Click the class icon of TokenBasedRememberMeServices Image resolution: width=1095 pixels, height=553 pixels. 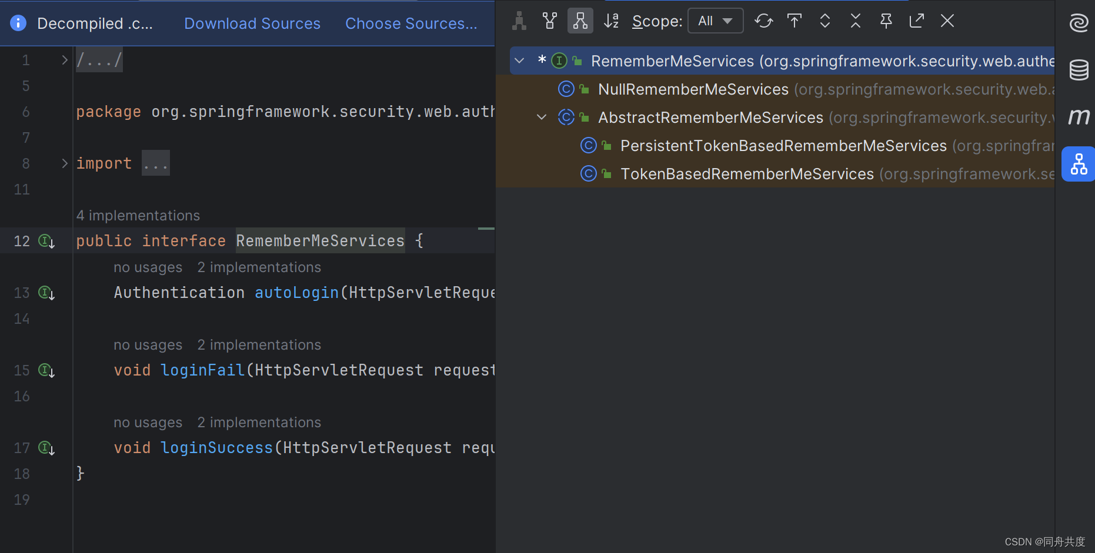coord(588,173)
